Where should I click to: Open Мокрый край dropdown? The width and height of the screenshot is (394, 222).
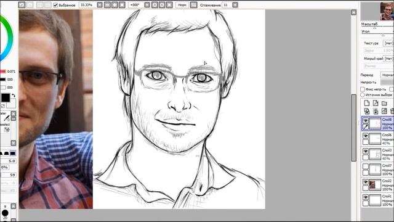388,59
